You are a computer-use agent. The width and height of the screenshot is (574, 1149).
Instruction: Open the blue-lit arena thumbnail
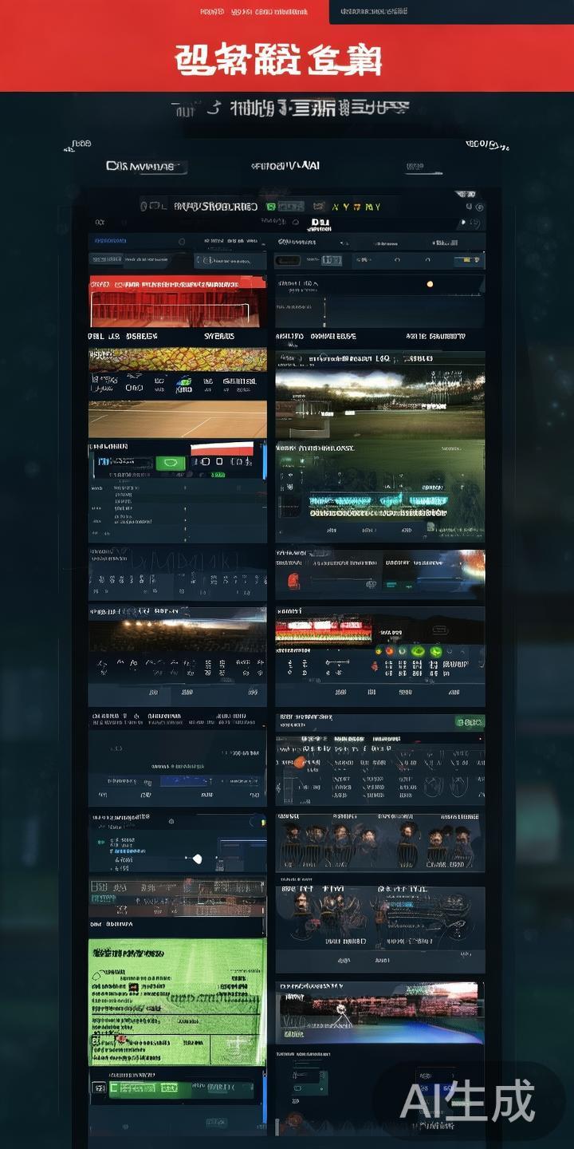379,1013
